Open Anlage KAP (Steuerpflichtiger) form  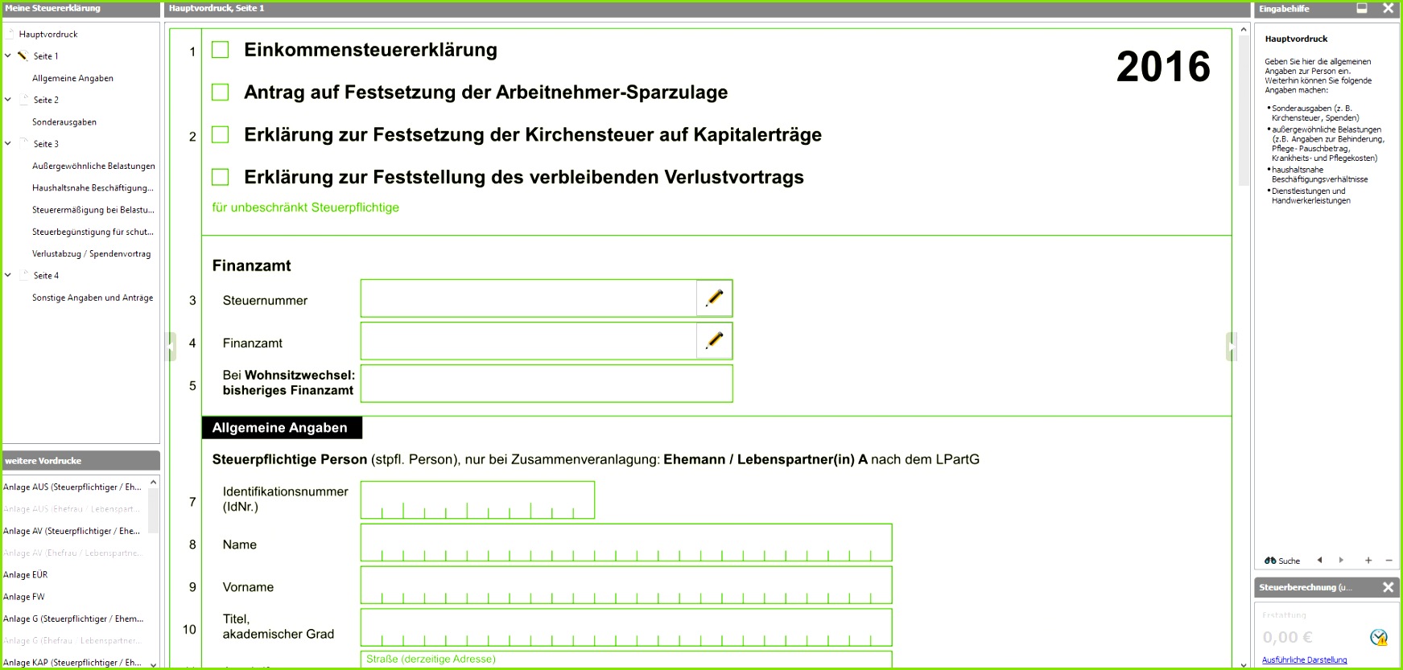[x=72, y=663]
